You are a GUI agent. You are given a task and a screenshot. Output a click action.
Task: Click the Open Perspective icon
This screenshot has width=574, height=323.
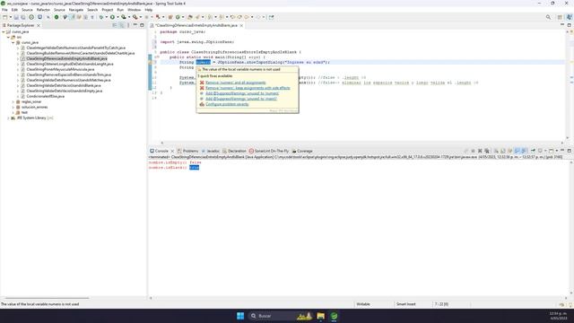click(560, 17)
